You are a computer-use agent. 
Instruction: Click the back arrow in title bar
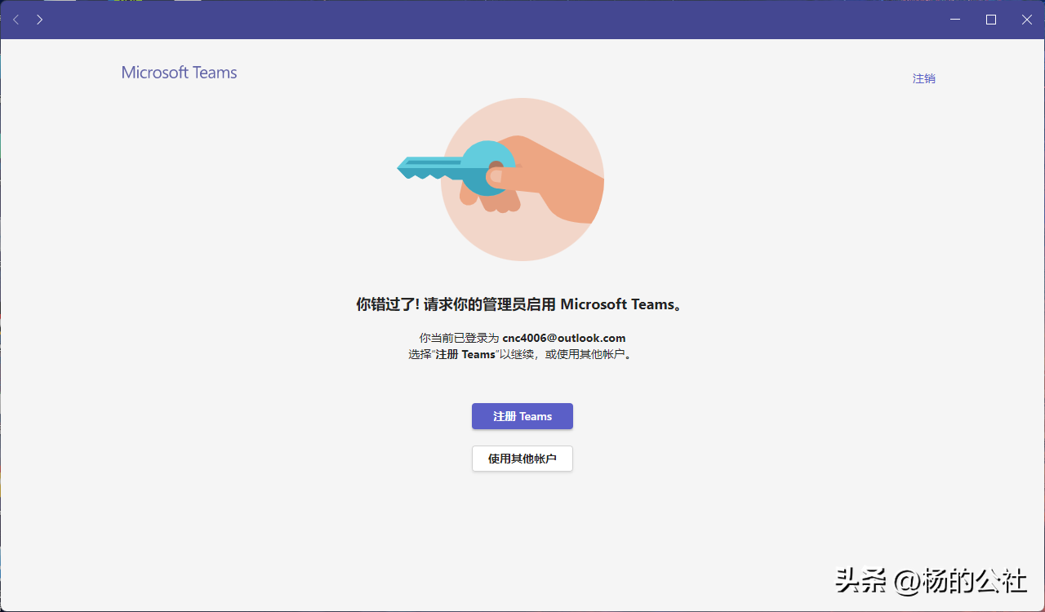coord(16,20)
